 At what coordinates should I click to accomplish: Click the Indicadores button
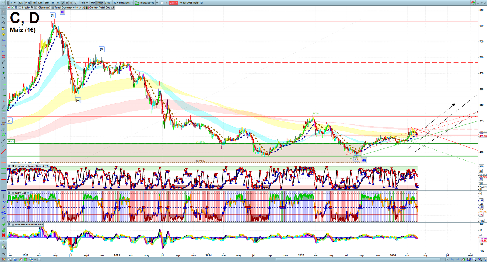[147, 3]
